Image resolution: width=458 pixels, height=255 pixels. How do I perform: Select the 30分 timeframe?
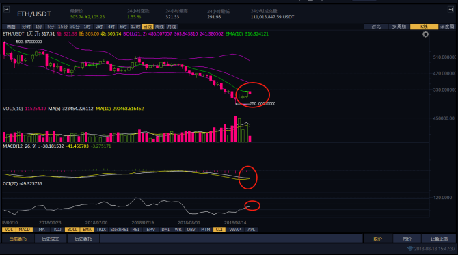(75, 27)
